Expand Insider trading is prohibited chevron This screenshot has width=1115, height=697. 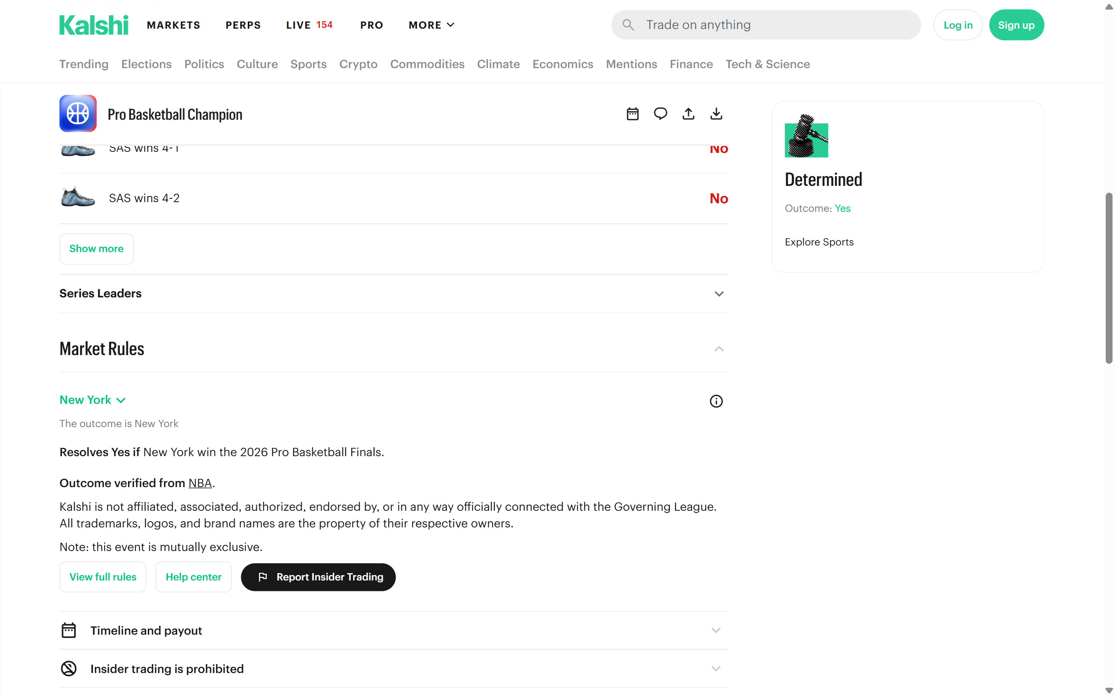[715, 668]
